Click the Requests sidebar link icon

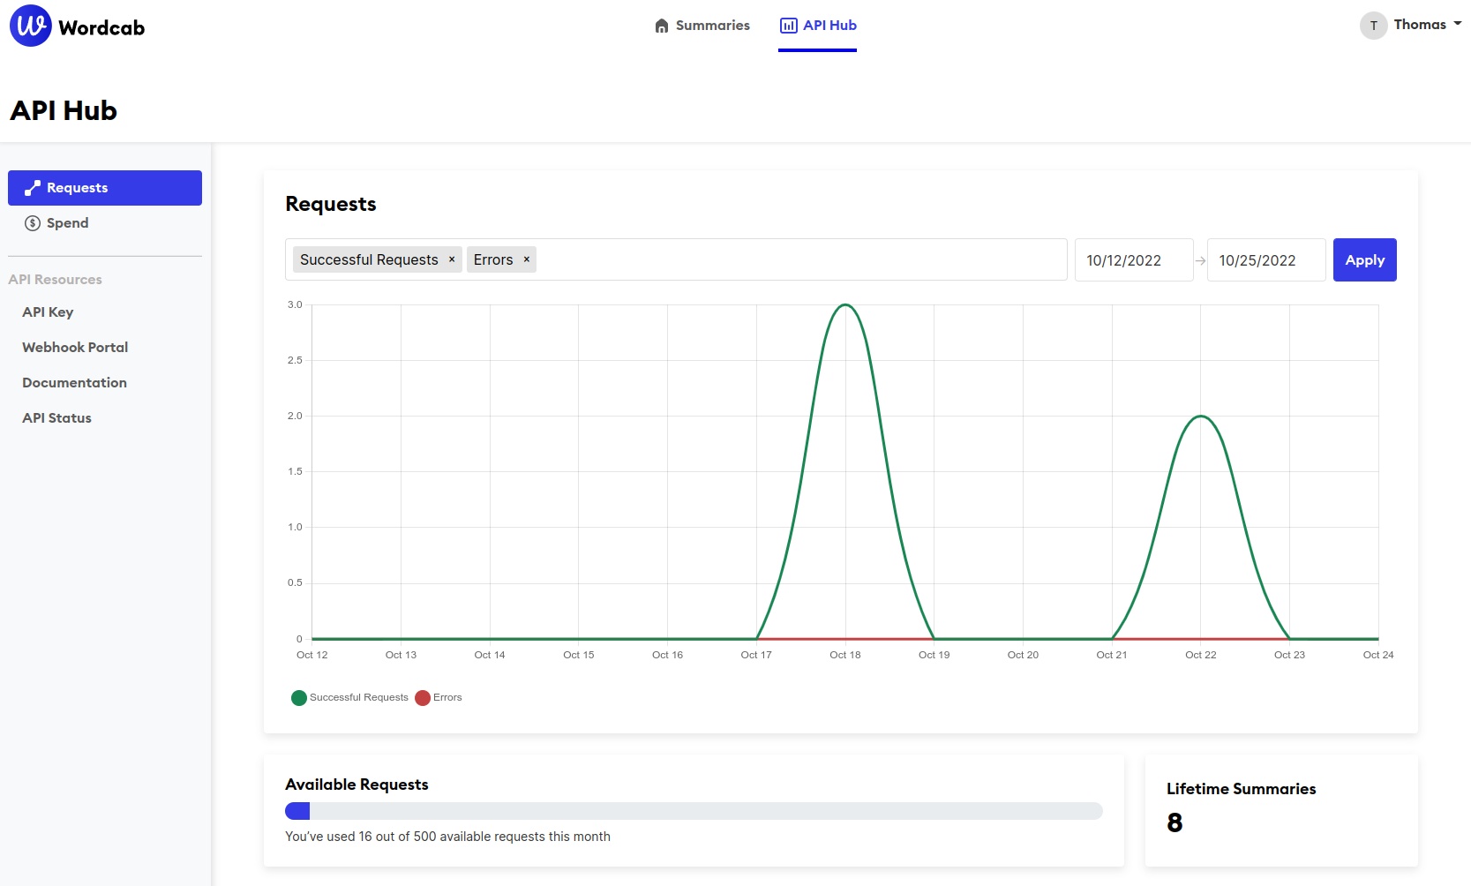(x=33, y=188)
